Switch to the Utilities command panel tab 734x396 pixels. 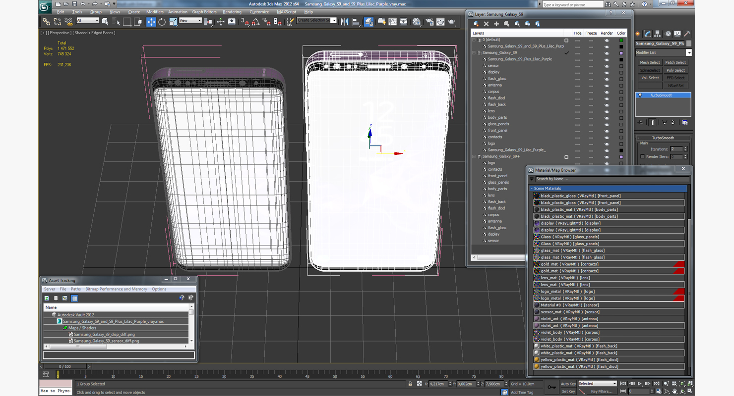(687, 34)
